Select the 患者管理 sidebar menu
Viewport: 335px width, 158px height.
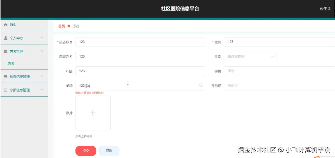tap(24, 51)
